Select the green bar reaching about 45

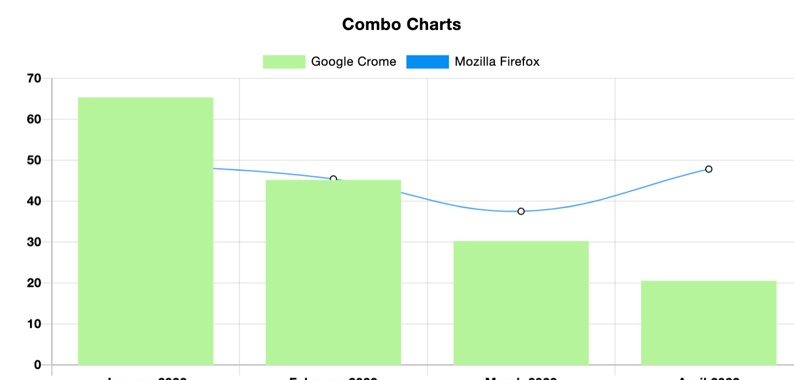pos(333,272)
